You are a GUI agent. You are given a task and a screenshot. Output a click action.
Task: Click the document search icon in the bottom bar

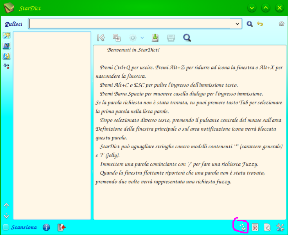(x=267, y=227)
